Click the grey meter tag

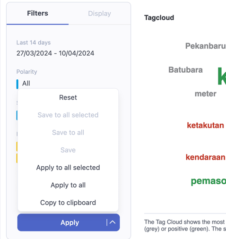206,94
